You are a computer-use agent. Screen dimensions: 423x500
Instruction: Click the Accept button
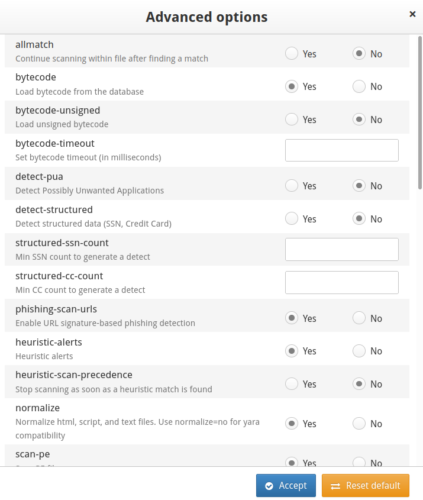[x=286, y=485]
